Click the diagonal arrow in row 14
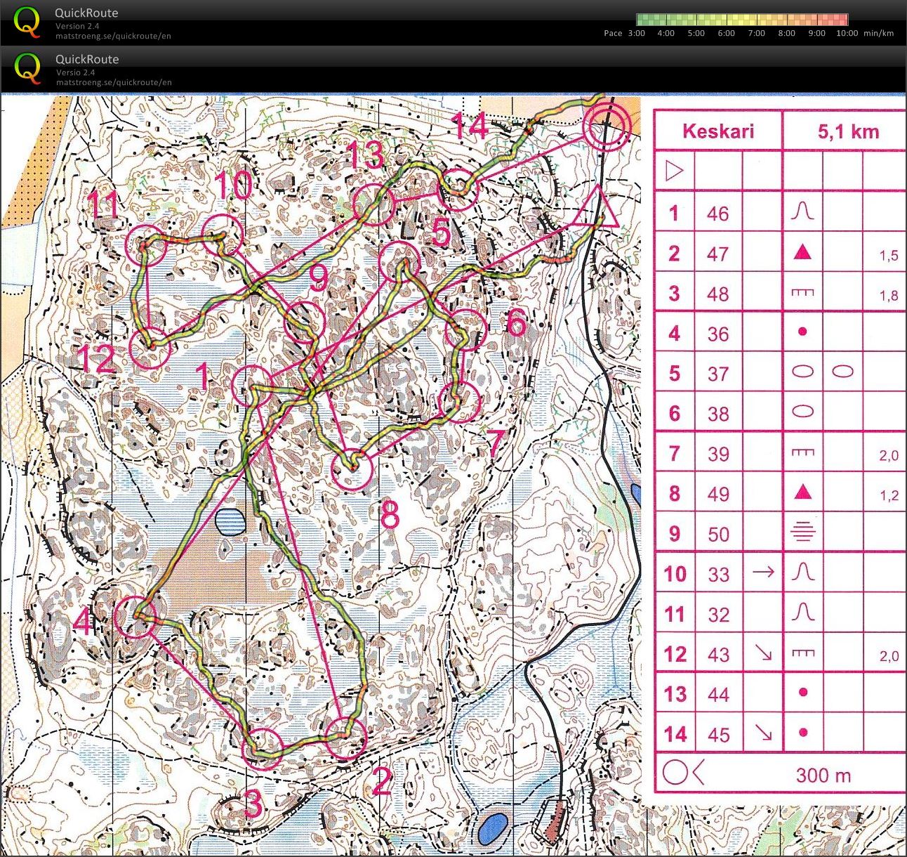Screen dimensions: 907x857 click(x=763, y=734)
